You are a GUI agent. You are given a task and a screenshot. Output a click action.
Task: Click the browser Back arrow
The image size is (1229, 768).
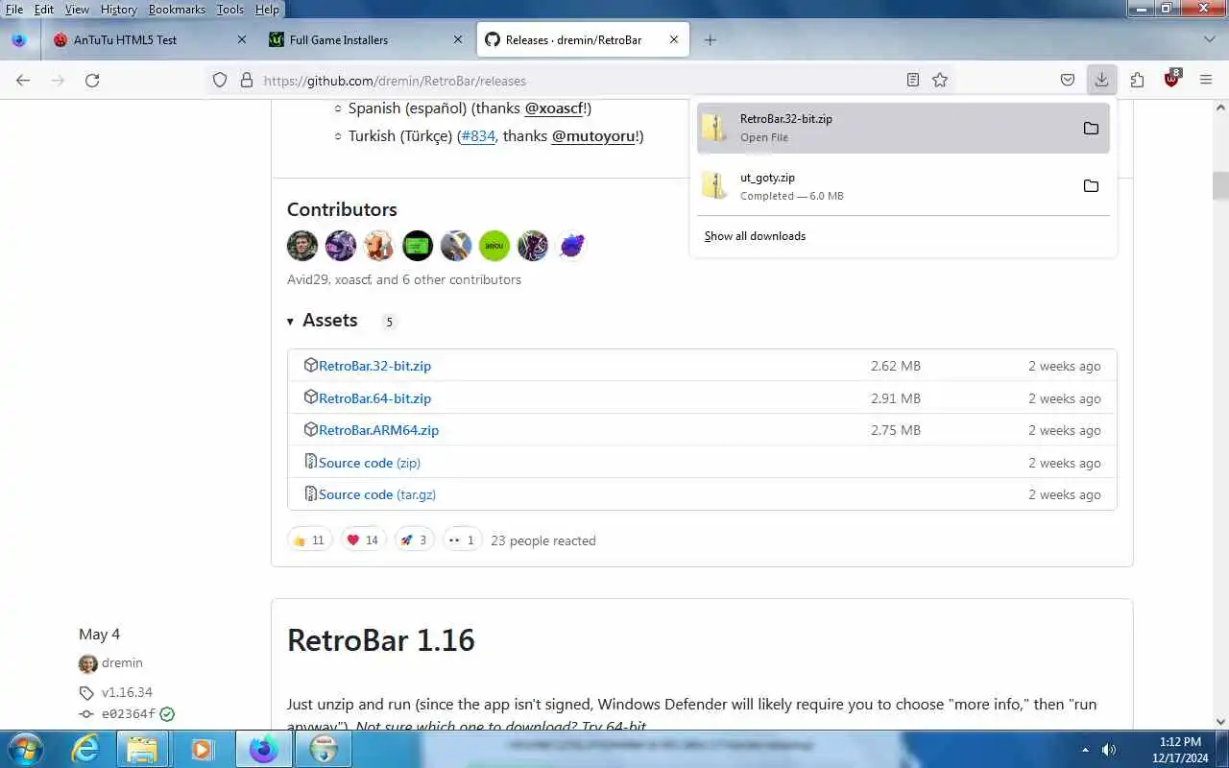[x=23, y=81]
